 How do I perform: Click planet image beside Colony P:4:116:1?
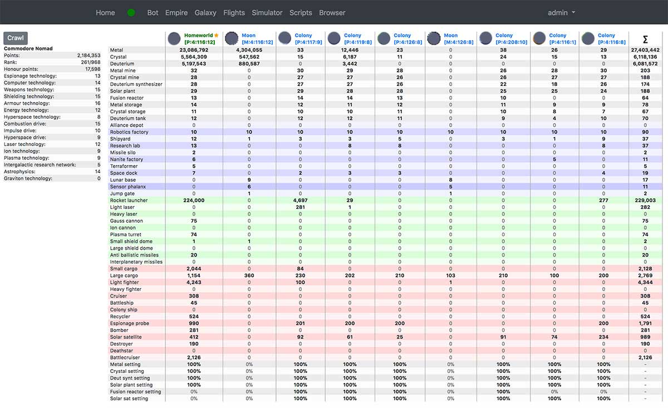[539, 38]
